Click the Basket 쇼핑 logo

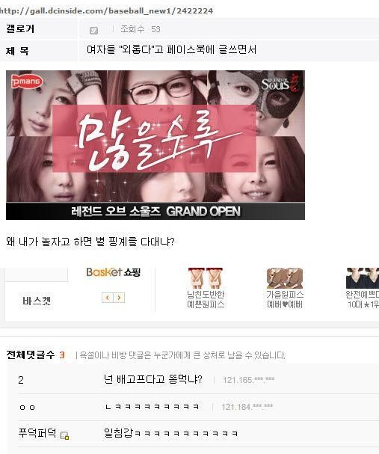coord(114,272)
